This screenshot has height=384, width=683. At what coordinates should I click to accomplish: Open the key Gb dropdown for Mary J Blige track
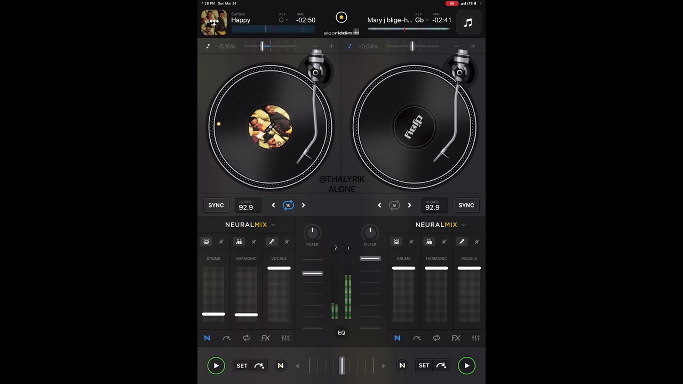click(422, 20)
